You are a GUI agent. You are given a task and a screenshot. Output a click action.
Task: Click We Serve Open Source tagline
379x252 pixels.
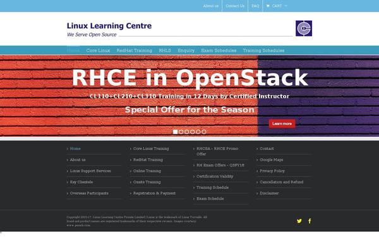(92, 35)
